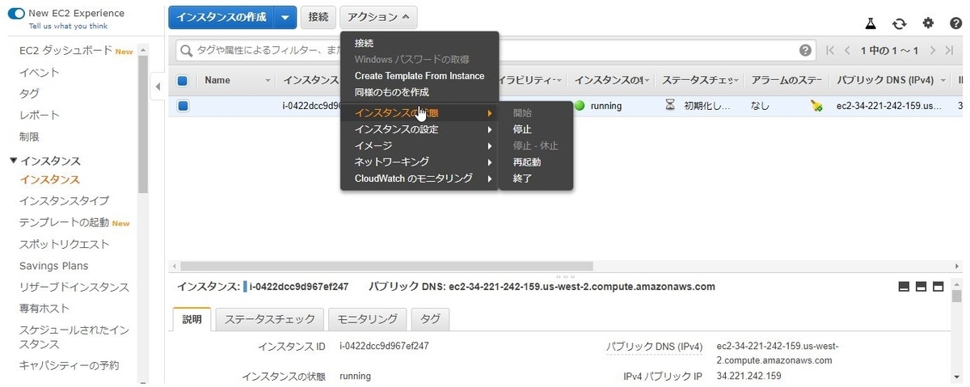Open レポート in the sidebar

39,116
